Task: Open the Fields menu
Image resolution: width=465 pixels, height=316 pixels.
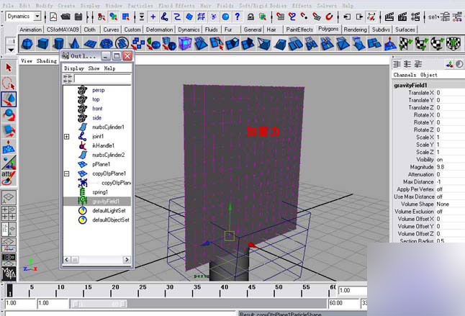Action: pos(225,6)
